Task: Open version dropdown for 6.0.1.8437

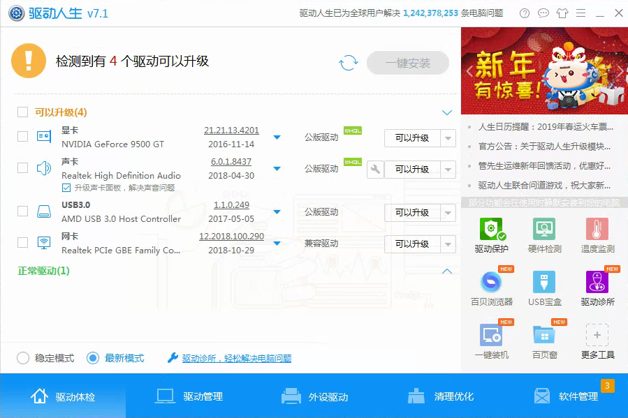Action: point(277,169)
